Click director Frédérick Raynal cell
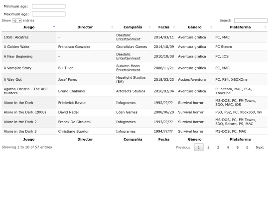The image size is (269, 202). (85, 103)
